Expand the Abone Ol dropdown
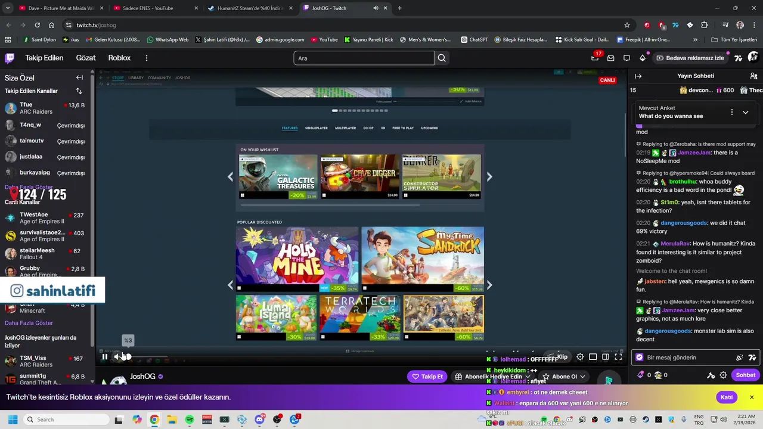Screen dimensions: 763x429 pyautogui.click(x=582, y=377)
